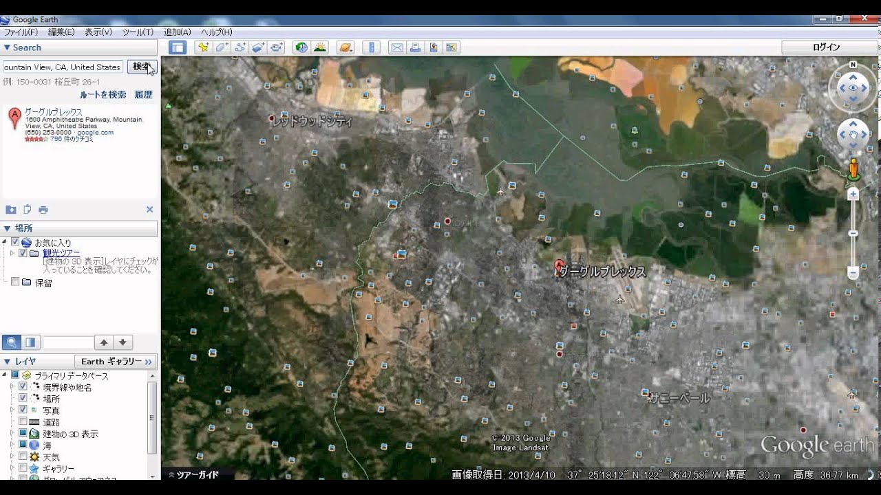Click the add folder icon under search results

(x=11, y=210)
